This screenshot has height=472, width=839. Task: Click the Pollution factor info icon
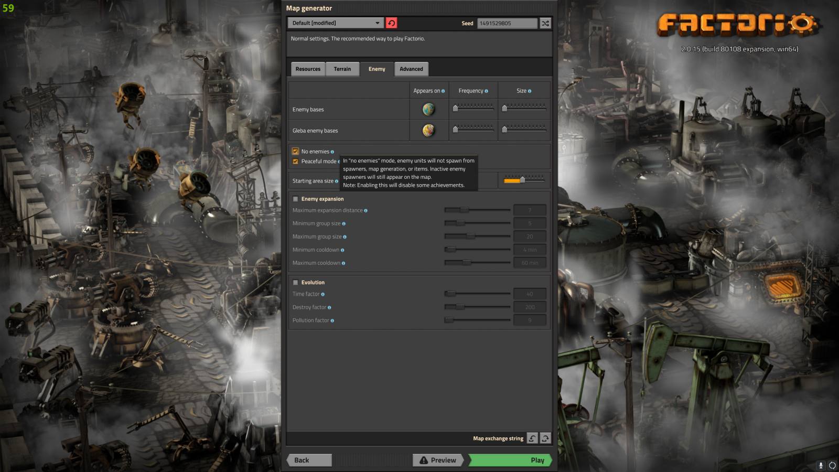332,321
